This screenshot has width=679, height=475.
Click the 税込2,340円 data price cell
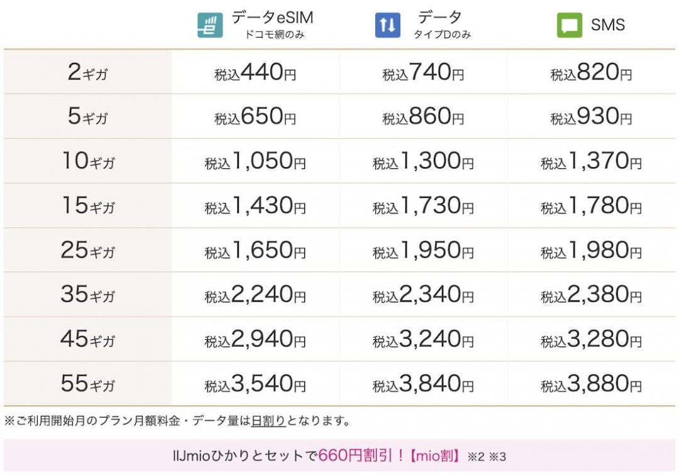423,295
